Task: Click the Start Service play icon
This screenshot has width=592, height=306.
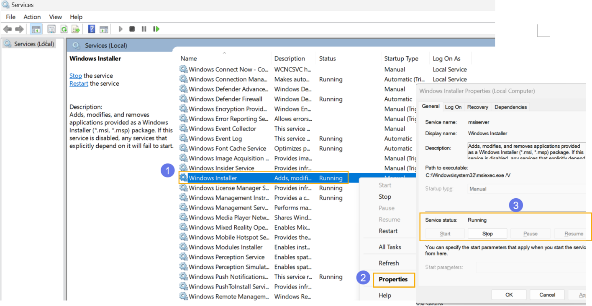Action: [120, 29]
